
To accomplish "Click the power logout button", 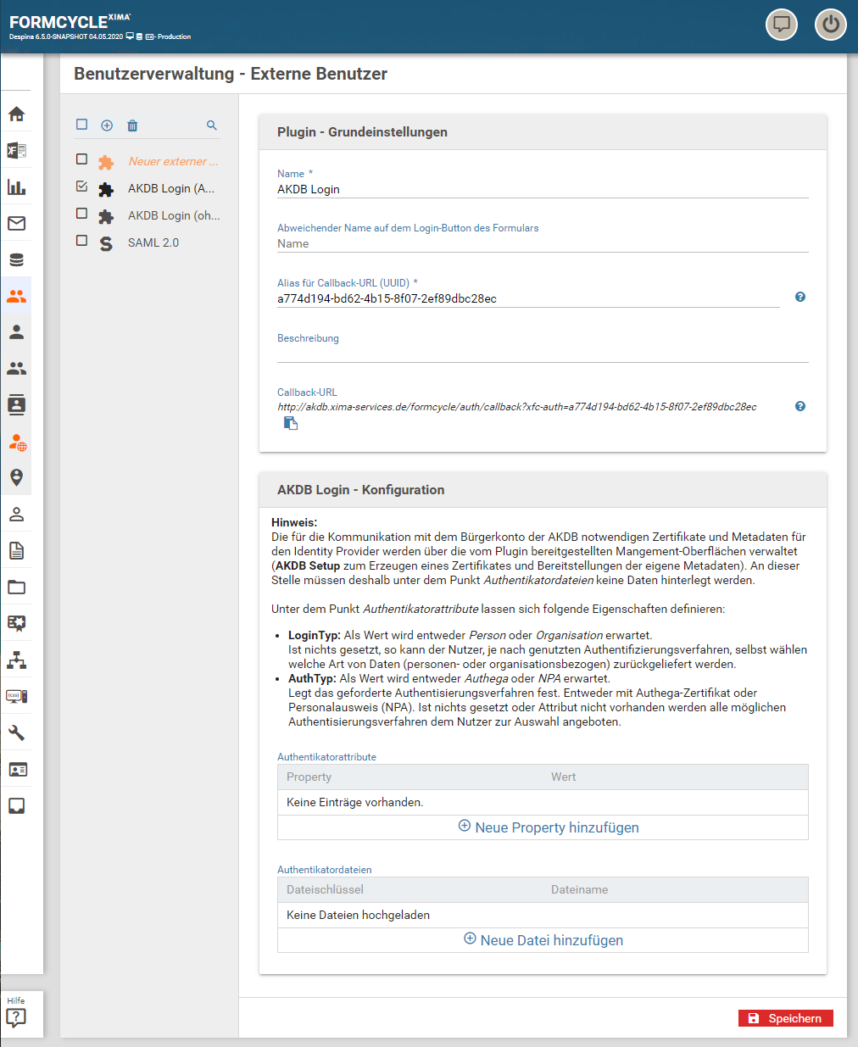I will click(x=830, y=25).
